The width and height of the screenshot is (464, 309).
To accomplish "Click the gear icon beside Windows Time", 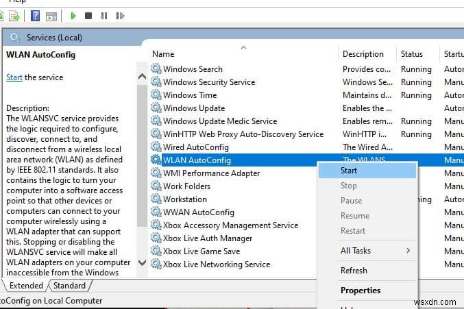I will (x=156, y=95).
